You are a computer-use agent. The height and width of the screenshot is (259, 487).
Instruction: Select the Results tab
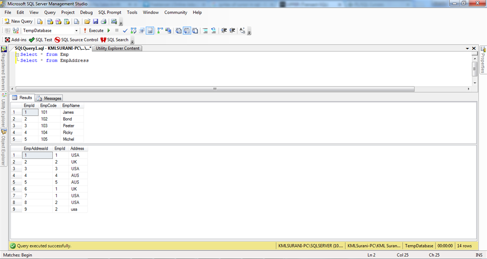tap(22, 98)
